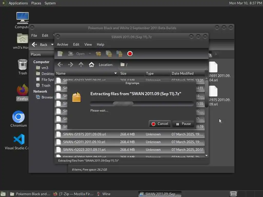Switch to Pokemon Black and... taskbar window
263x197 pixels.
point(30,194)
